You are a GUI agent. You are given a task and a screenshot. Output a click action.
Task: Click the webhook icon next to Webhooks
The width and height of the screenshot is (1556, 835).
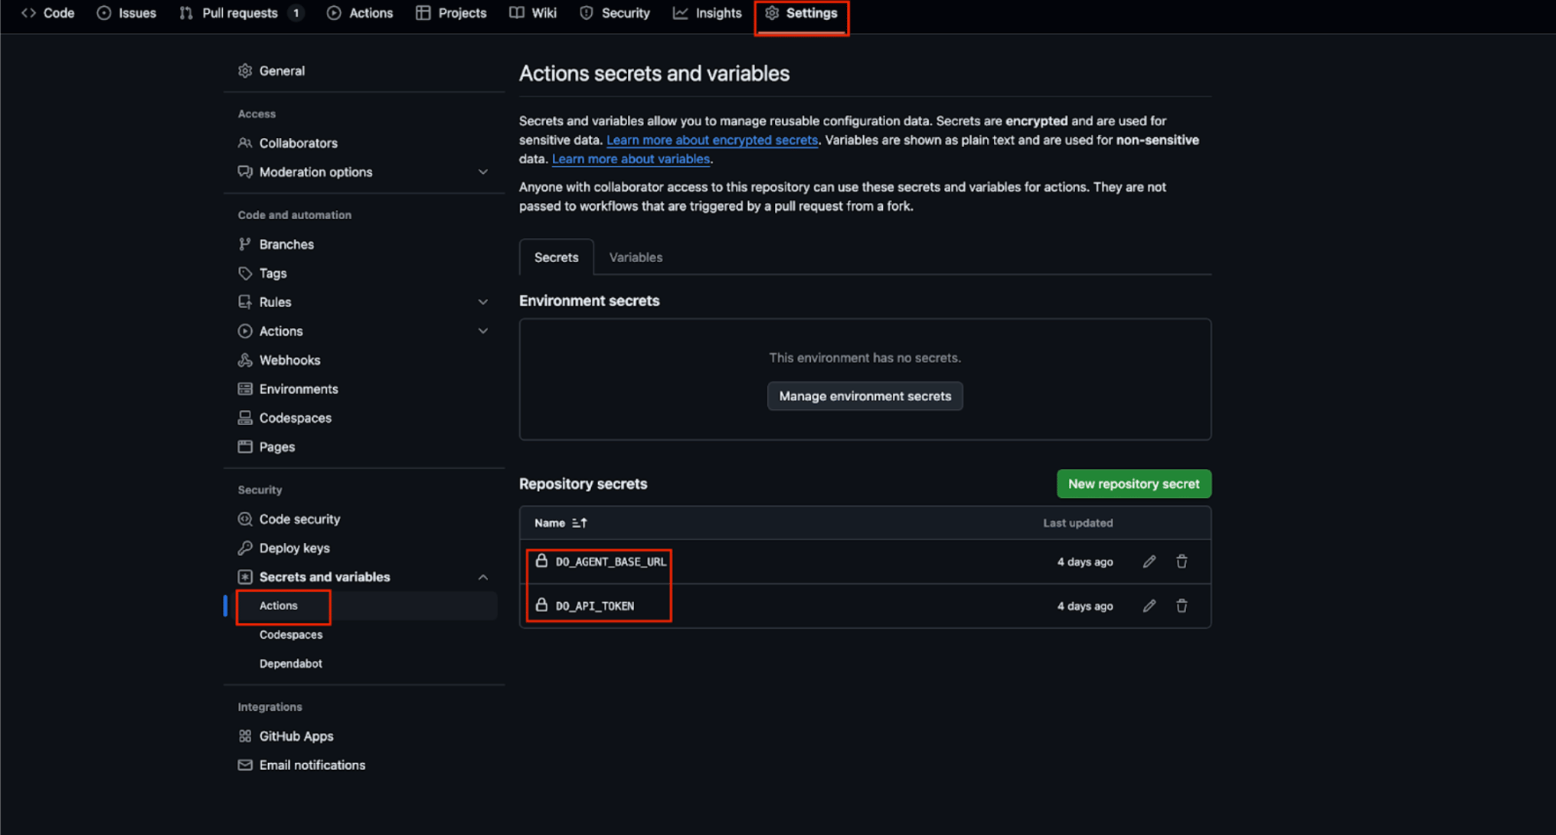[x=245, y=360]
